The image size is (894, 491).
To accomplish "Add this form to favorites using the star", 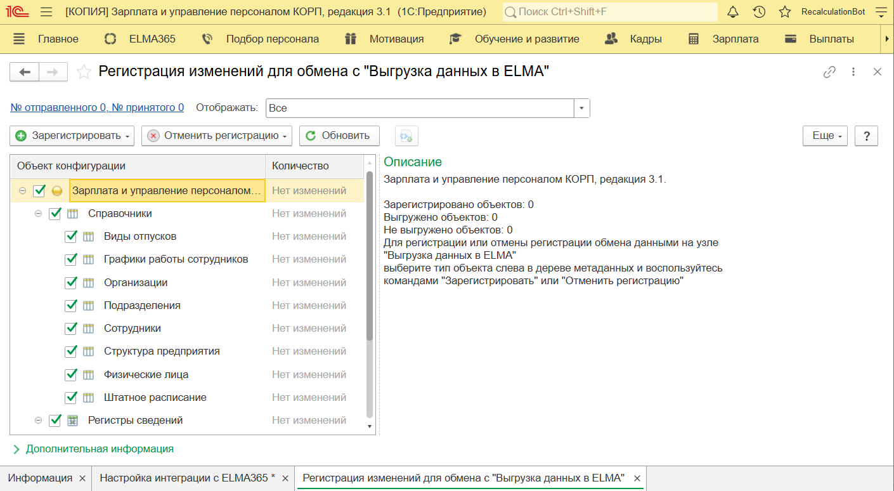I will click(84, 72).
